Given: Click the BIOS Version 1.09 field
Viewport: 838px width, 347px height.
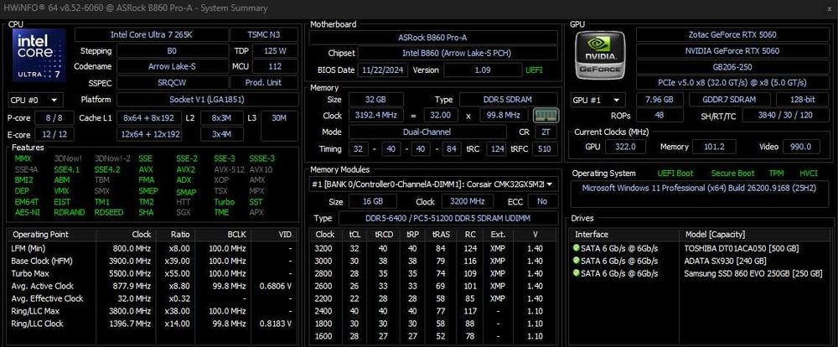Looking at the screenshot, I should 482,70.
